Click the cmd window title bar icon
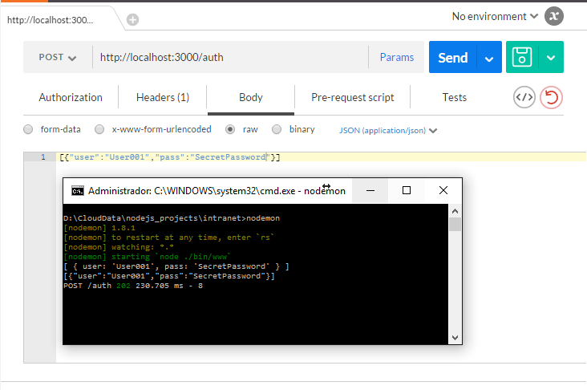Image resolution: width=587 pixels, height=390 pixels. coord(78,191)
